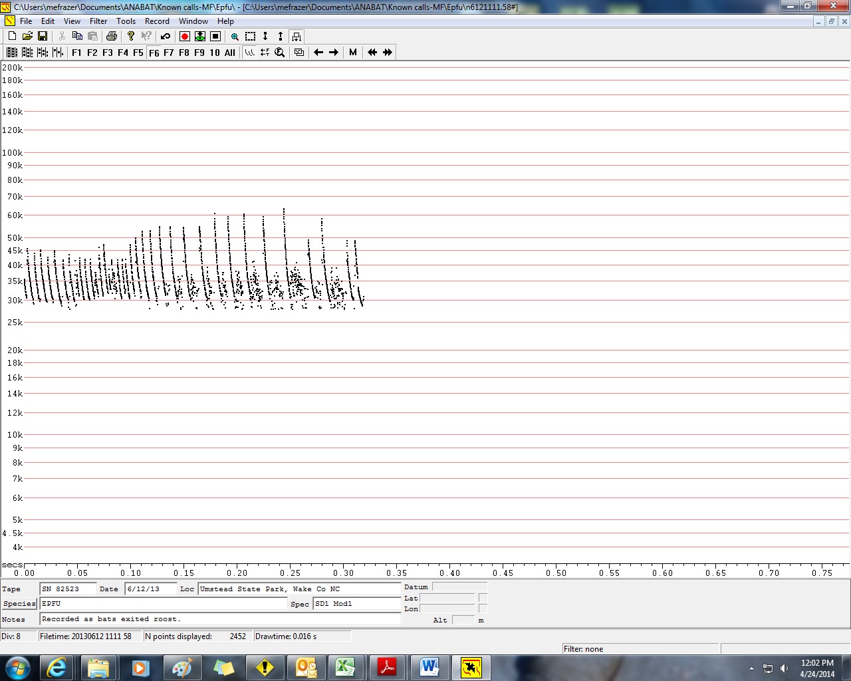Open the Windows Start menu
851x681 pixels.
pos(17,667)
